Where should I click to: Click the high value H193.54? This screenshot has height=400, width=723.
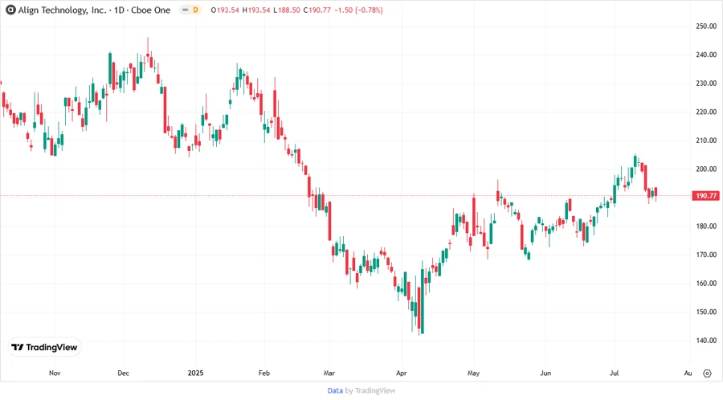pyautogui.click(x=256, y=10)
